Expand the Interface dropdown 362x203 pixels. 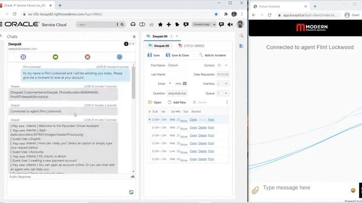click(x=226, y=84)
